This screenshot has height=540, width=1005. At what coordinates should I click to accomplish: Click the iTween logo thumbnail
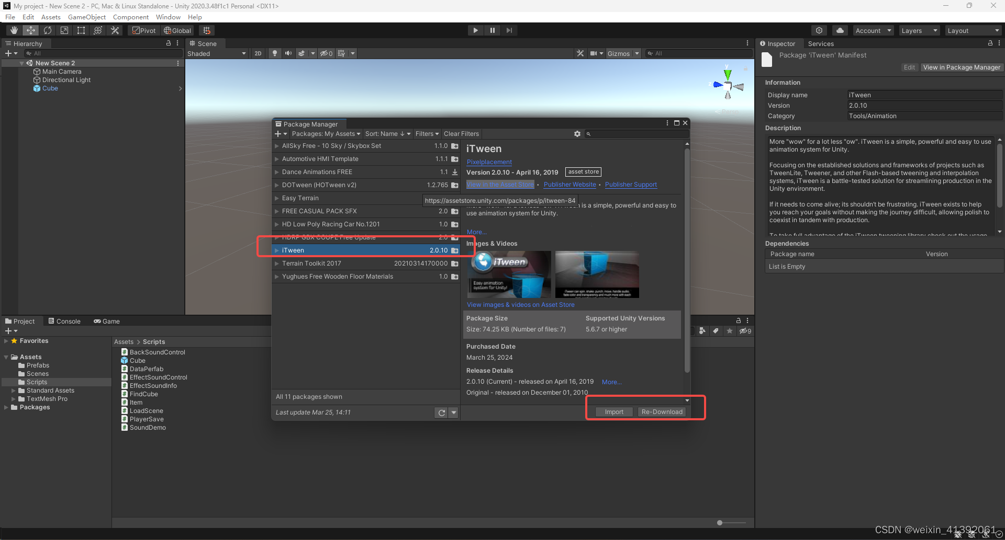(509, 274)
